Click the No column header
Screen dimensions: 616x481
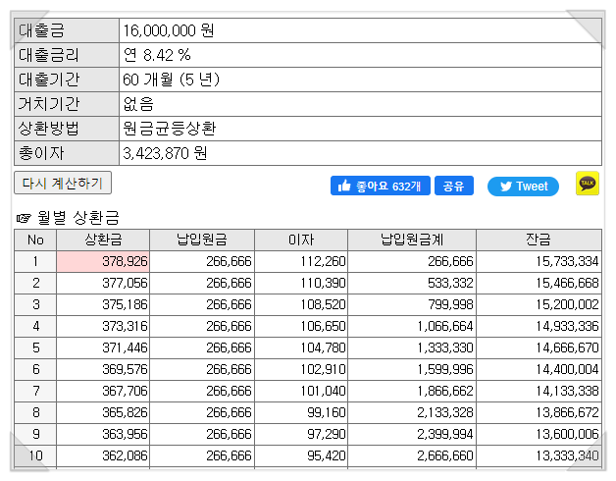point(35,240)
